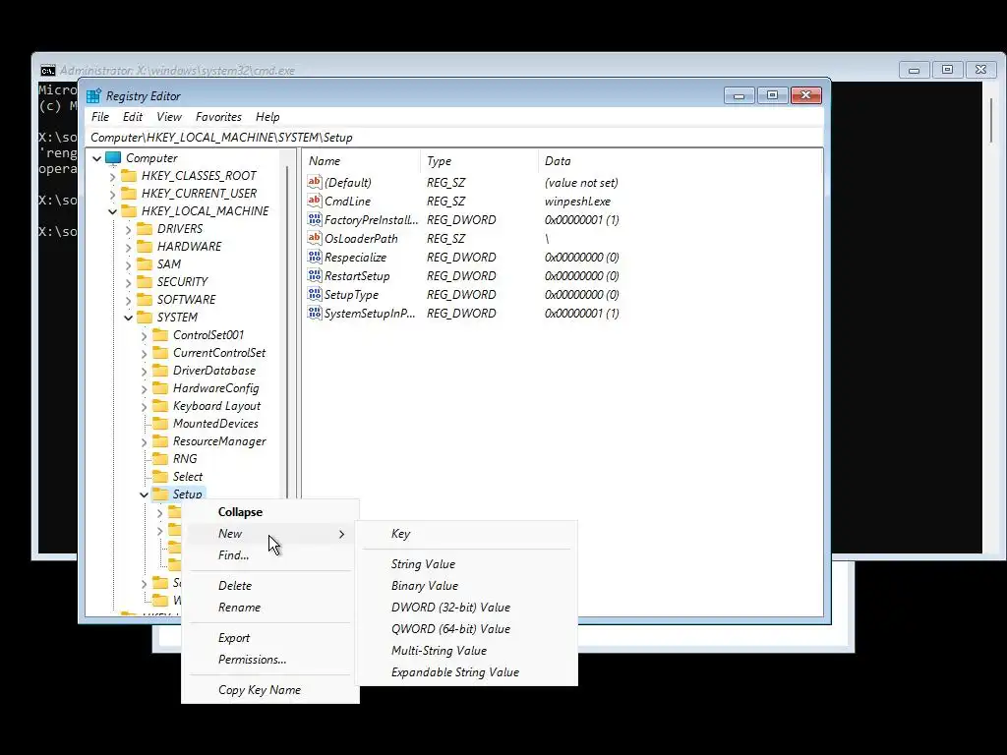Screen dimensions: 1007x755
Task: Create a new String Value
Action: (466, 563)
